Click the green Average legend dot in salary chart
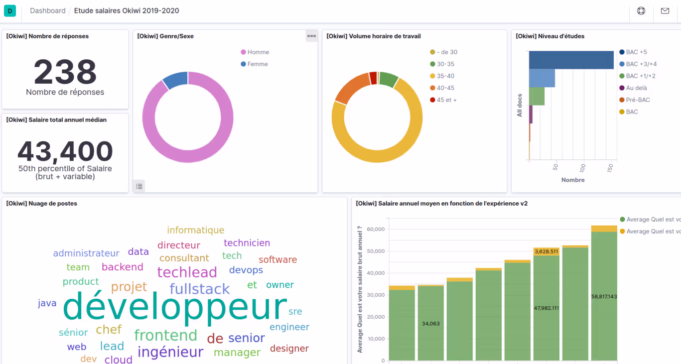The width and height of the screenshot is (681, 364). [622, 220]
